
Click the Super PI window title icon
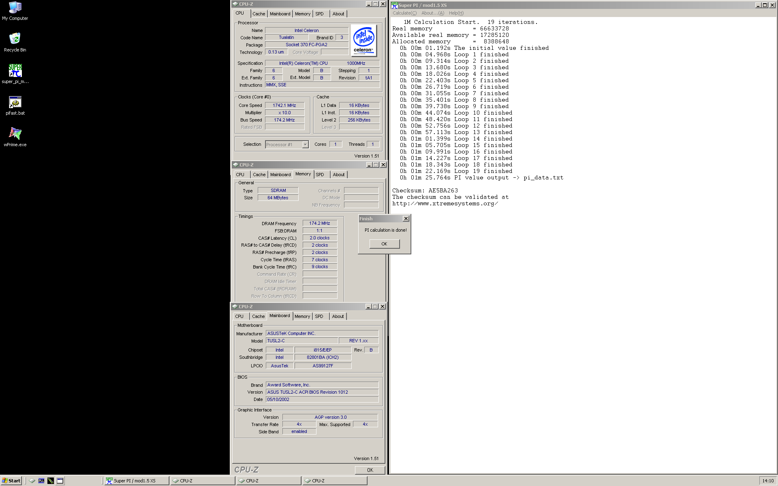[394, 5]
